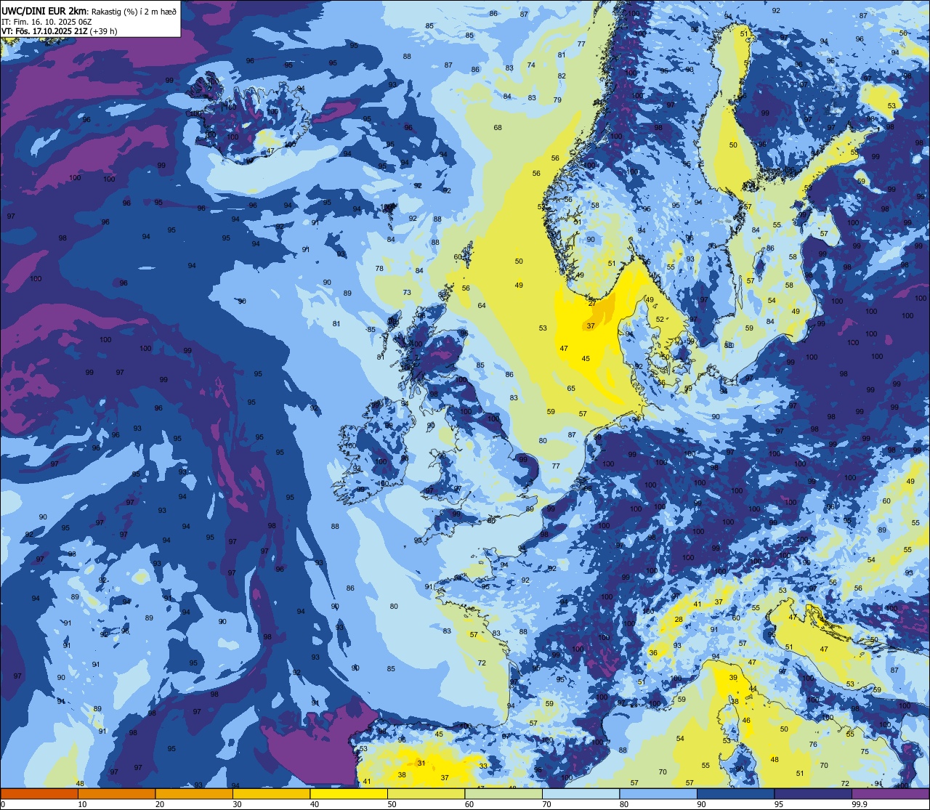930x810 pixels.
Task: Click the legend tick label "95"
Action: tap(779, 804)
